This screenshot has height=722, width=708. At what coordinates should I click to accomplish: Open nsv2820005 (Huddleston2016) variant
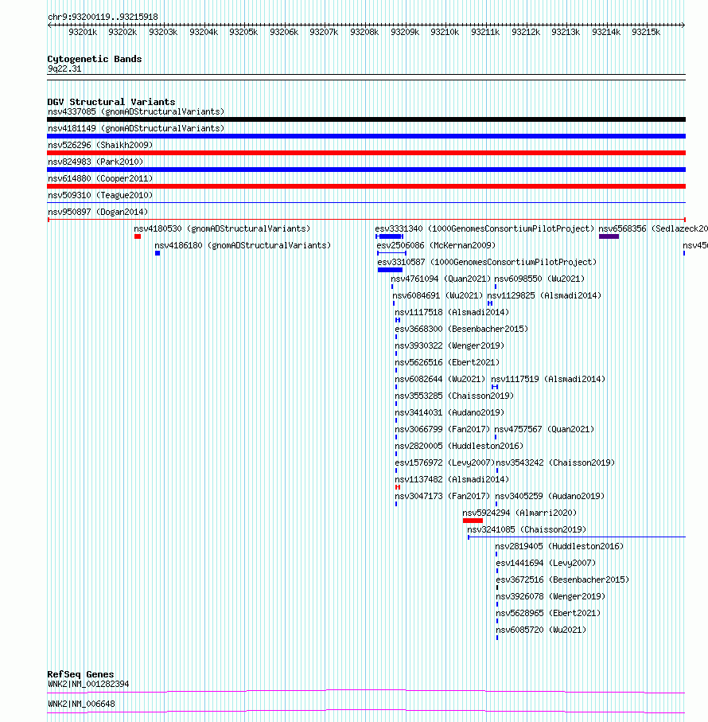[459, 446]
